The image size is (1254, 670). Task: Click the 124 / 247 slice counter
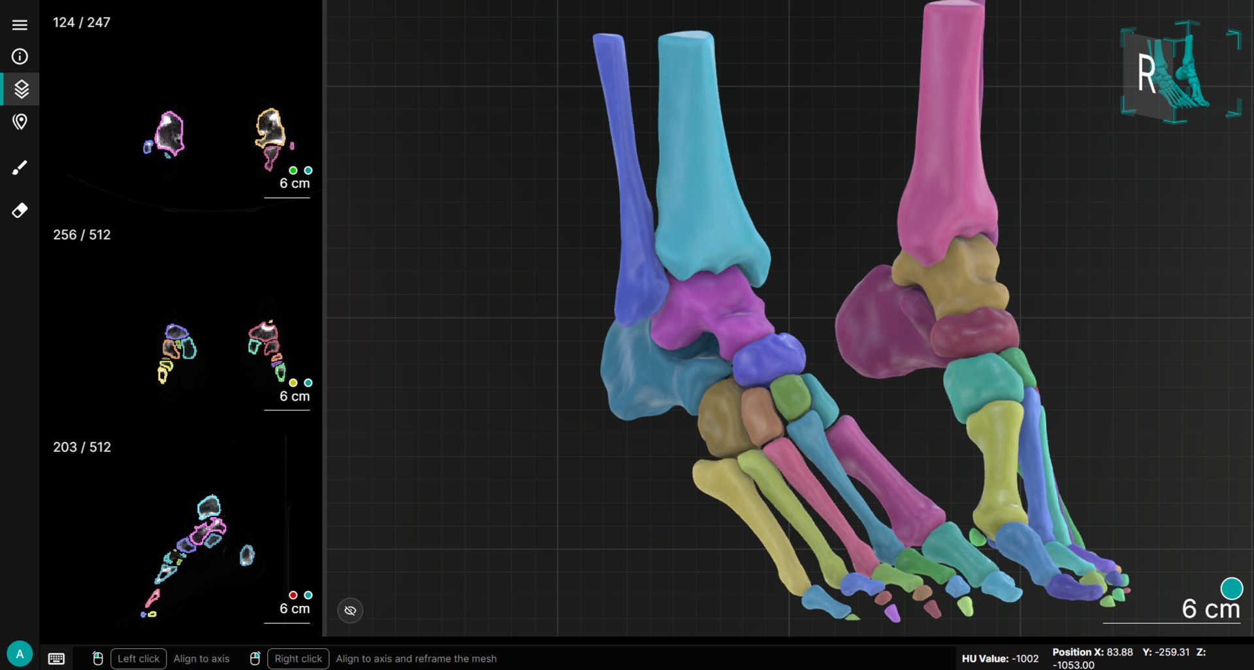click(x=82, y=22)
